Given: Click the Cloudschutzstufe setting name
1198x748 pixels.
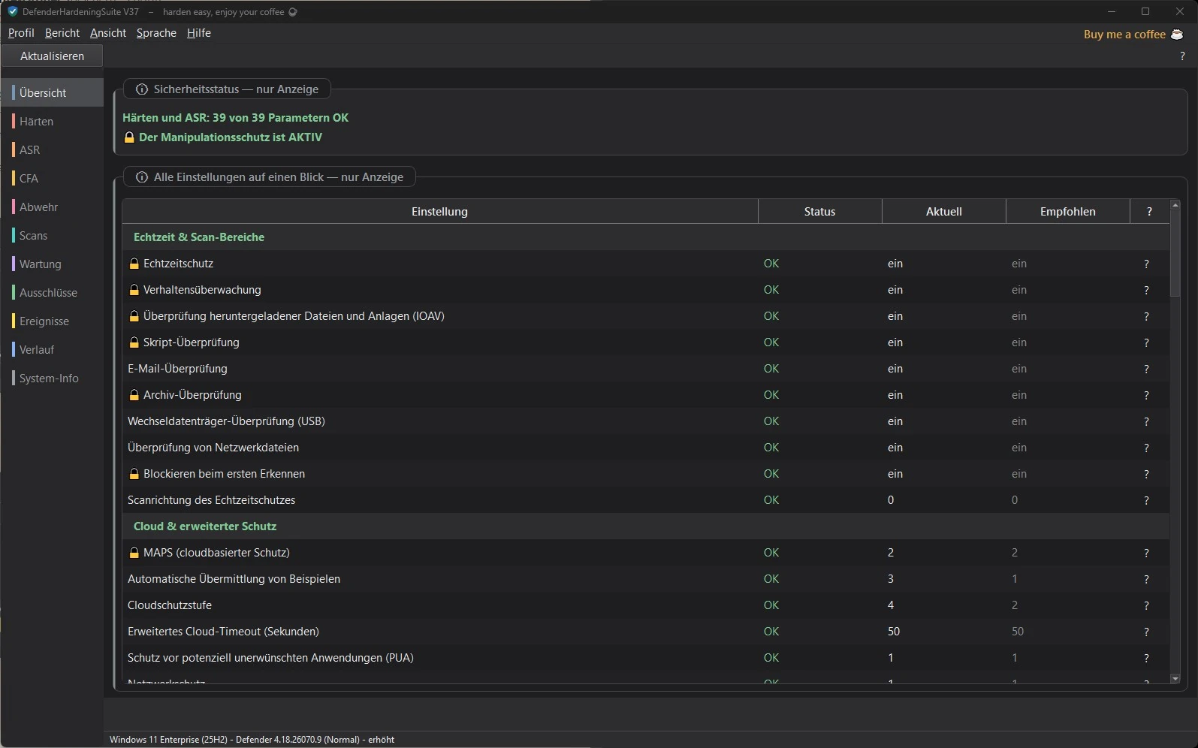Looking at the screenshot, I should pyautogui.click(x=170, y=605).
